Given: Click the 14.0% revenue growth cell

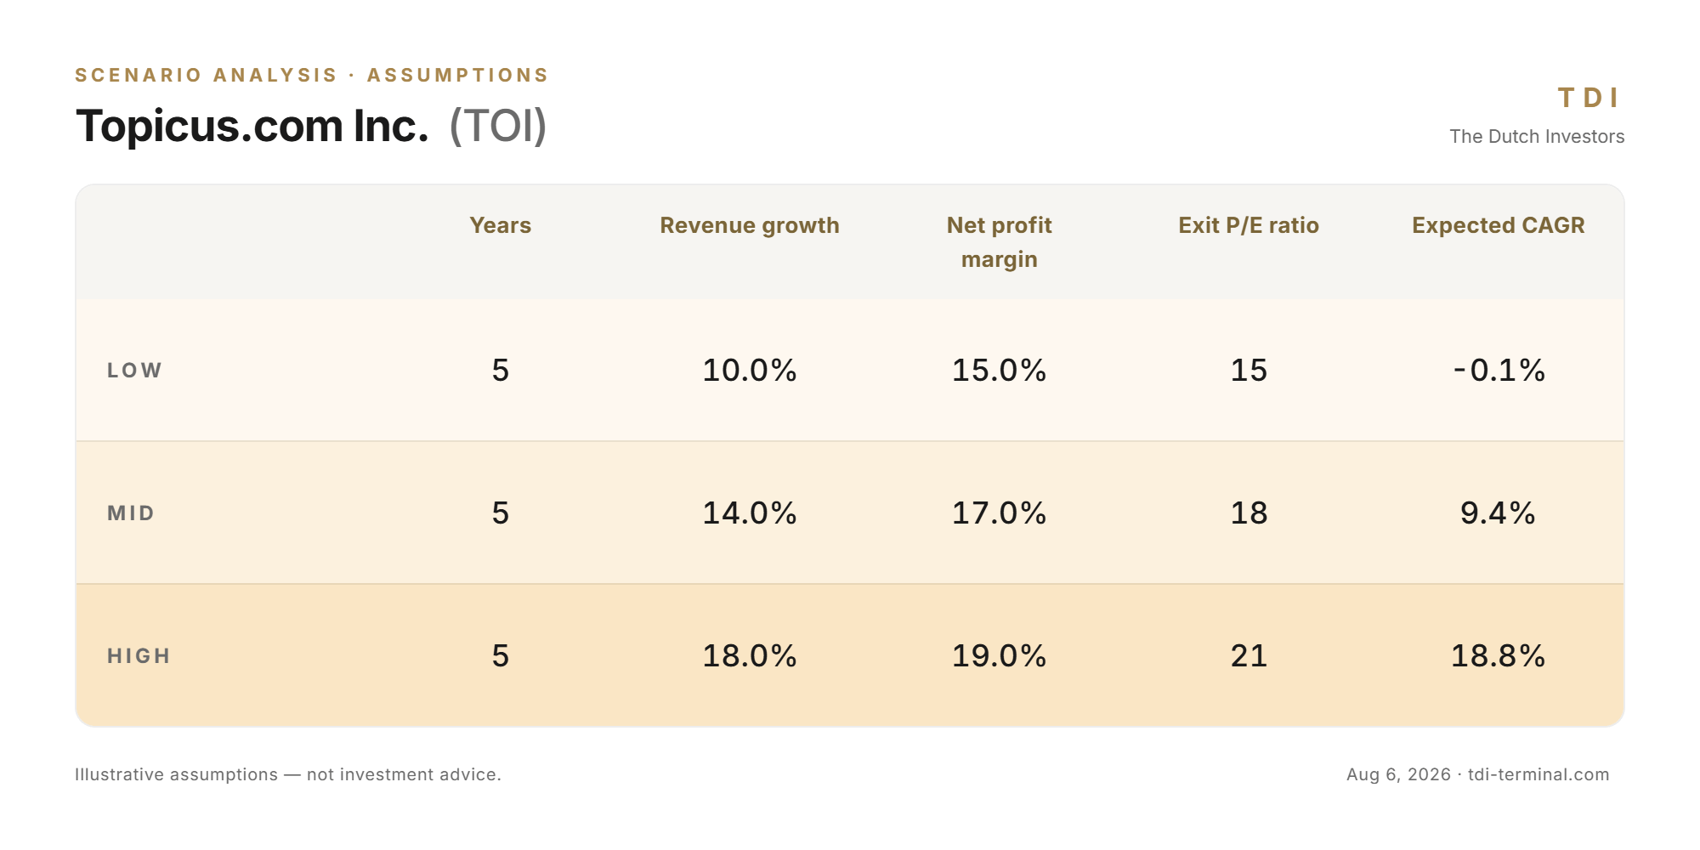Looking at the screenshot, I should (750, 513).
